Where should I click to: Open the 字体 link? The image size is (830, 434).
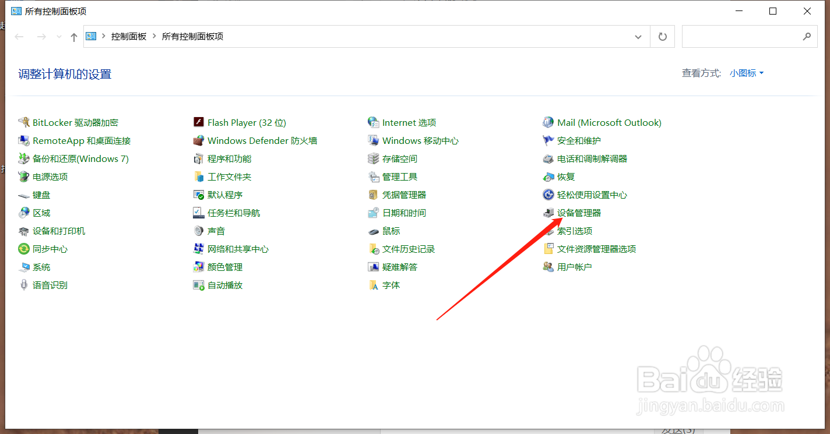(x=391, y=285)
